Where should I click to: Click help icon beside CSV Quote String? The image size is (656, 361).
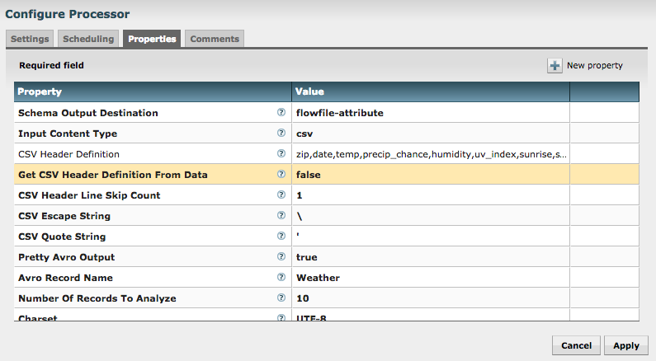[x=281, y=236]
